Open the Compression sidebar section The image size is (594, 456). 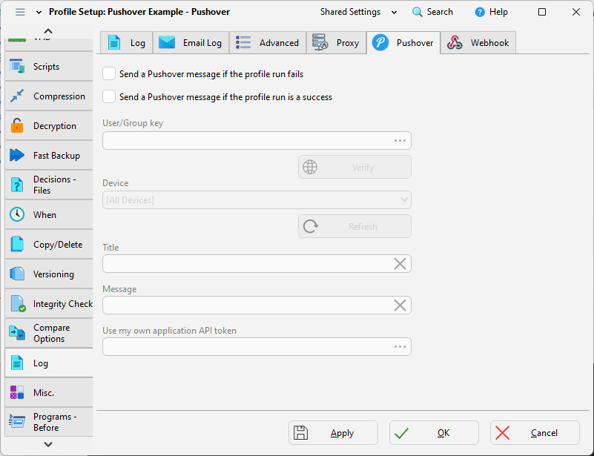[49, 96]
